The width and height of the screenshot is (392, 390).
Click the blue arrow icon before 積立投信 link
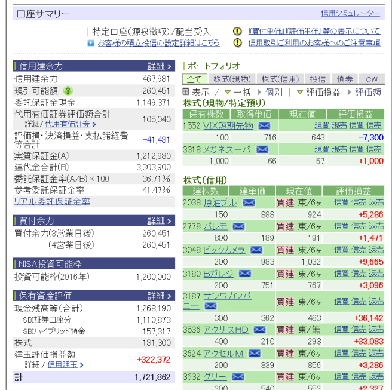coord(91,43)
